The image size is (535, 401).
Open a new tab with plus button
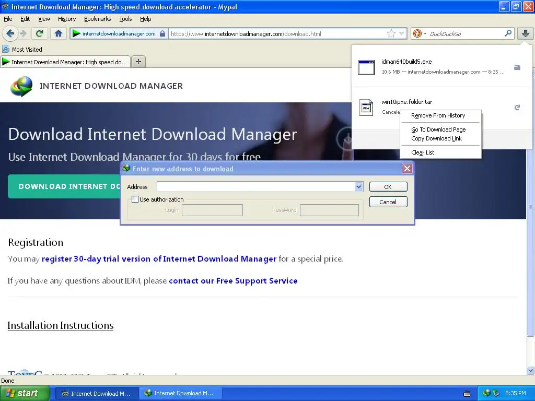click(138, 62)
